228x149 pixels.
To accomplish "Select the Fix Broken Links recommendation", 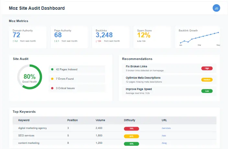I will point(169,68).
